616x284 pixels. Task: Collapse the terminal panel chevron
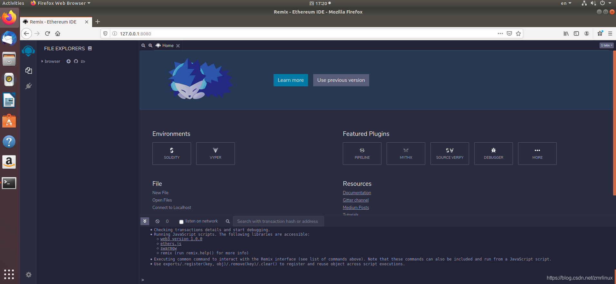click(x=145, y=221)
